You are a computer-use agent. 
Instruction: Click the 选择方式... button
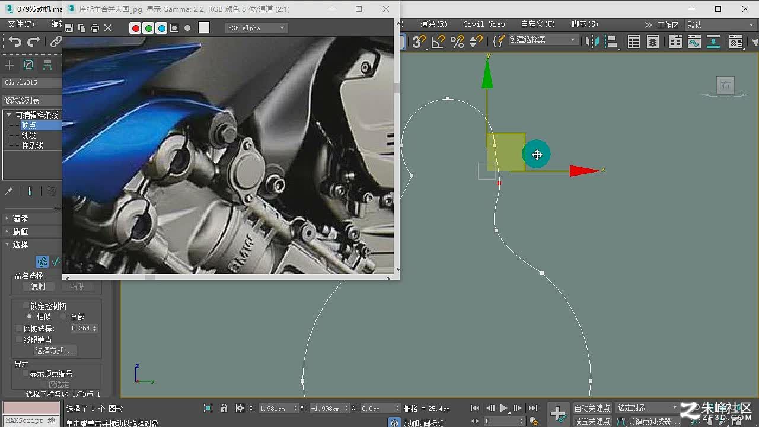pos(55,351)
